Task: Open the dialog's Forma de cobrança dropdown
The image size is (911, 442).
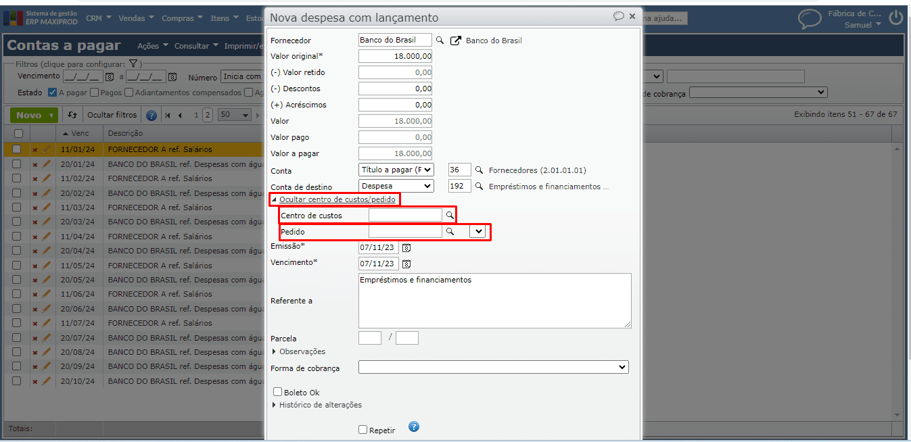Action: click(494, 368)
